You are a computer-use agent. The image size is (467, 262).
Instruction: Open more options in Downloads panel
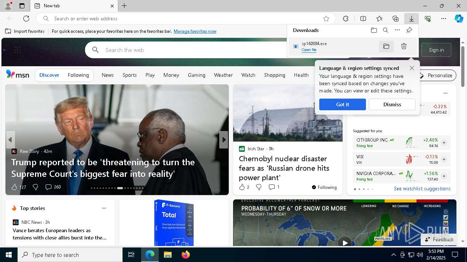pos(397,30)
